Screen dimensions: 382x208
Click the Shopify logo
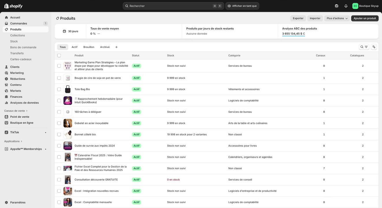click(x=13, y=6)
